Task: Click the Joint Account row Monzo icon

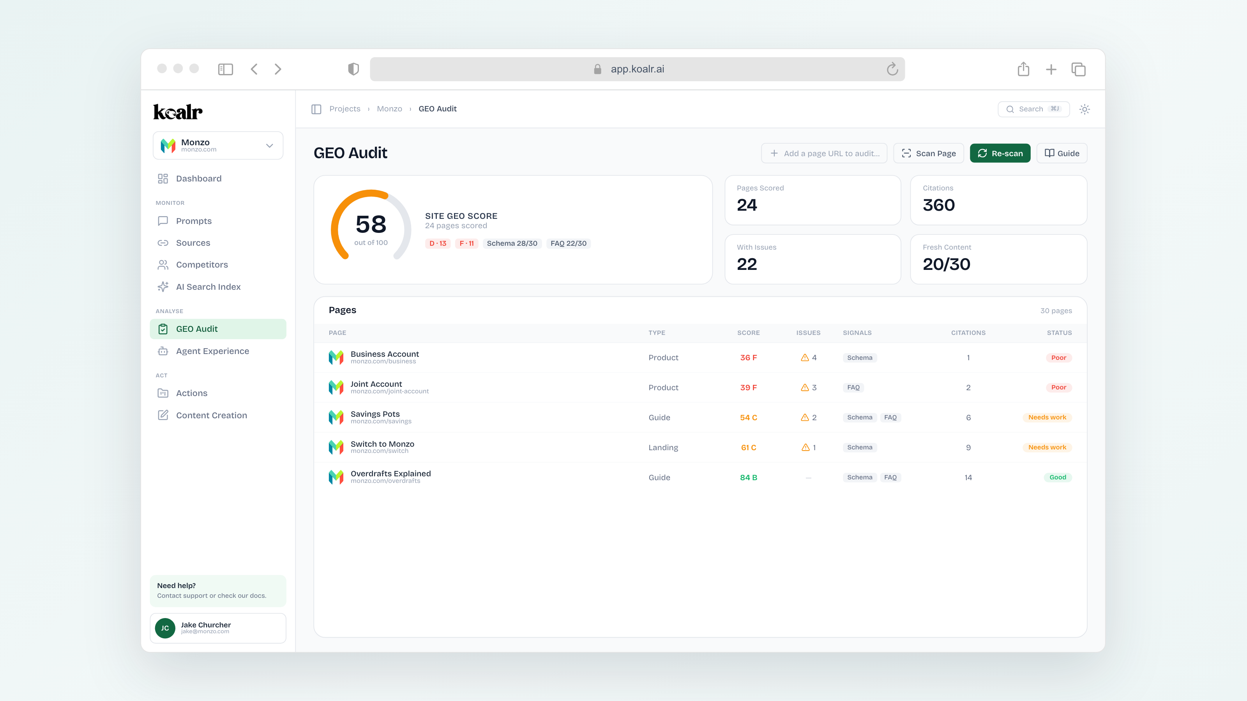Action: click(336, 387)
